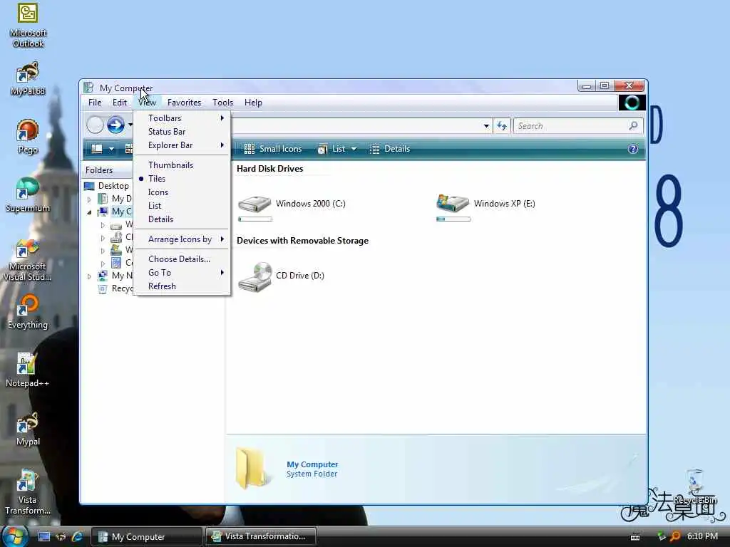
Task: Expand the Go To submenu
Action: tap(182, 273)
